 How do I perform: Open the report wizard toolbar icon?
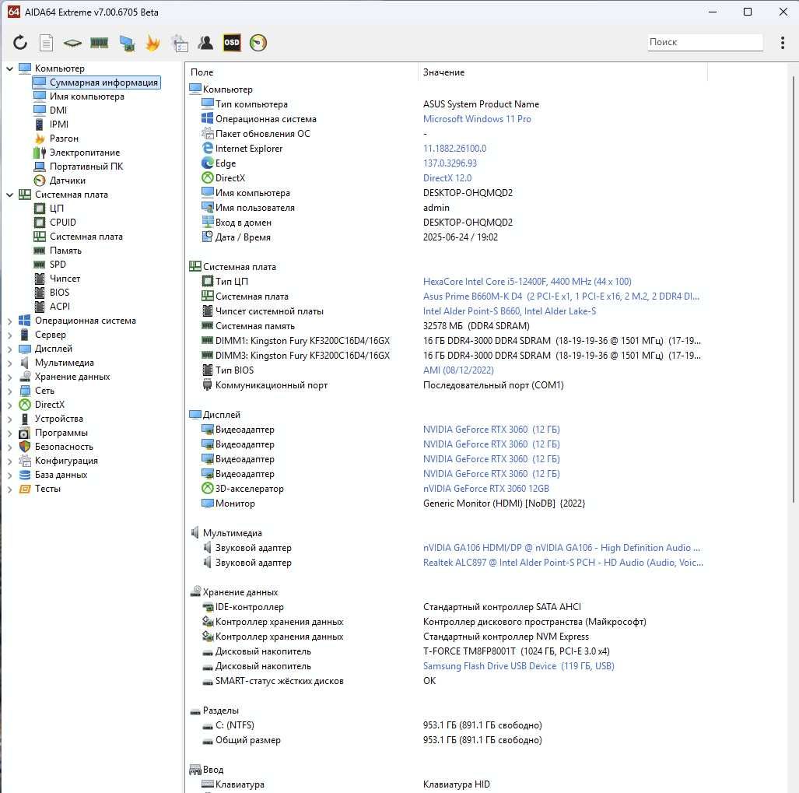coord(180,43)
